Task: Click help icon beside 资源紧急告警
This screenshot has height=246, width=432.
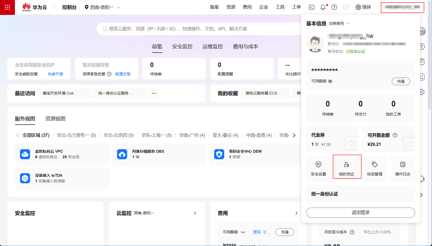Action: [x=109, y=74]
